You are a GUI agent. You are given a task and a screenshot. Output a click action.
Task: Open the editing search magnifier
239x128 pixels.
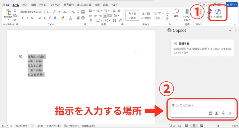pos(176,11)
